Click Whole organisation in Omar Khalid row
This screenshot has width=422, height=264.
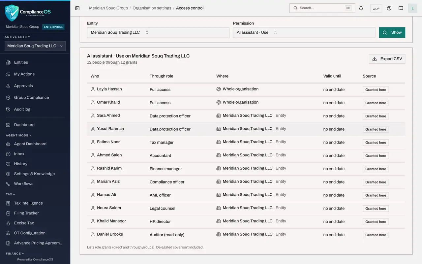pos(240,102)
